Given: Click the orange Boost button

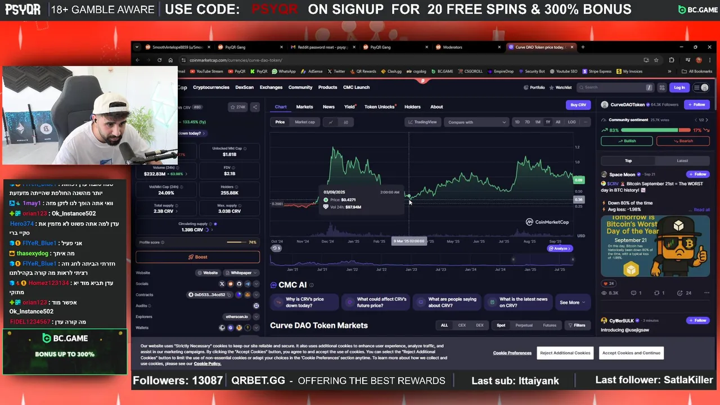Looking at the screenshot, I should 197,257.
